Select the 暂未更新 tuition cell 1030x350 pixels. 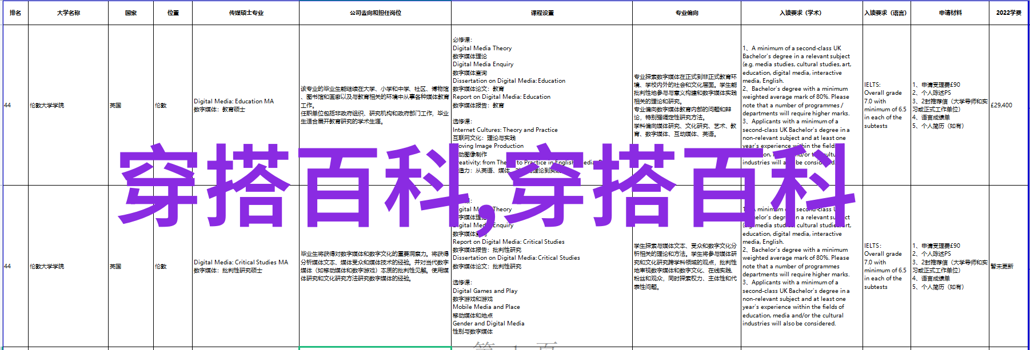pyautogui.click(x=1002, y=267)
